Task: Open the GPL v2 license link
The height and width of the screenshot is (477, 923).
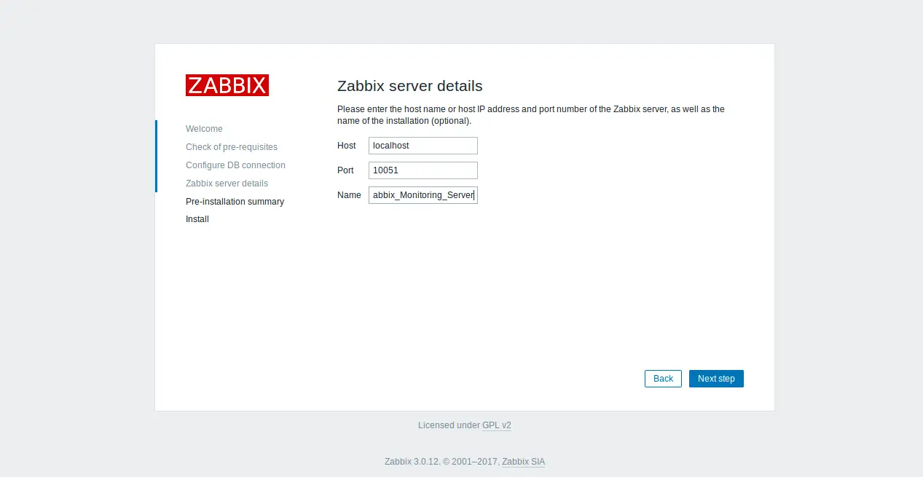Action: tap(497, 425)
